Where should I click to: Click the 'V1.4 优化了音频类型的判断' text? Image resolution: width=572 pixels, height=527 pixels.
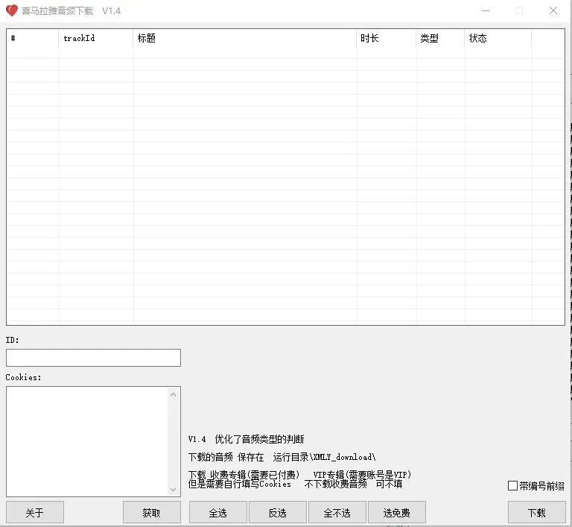[x=247, y=439]
